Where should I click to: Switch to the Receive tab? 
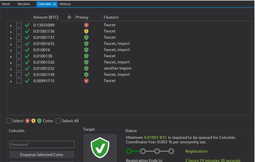pyautogui.click(x=24, y=4)
